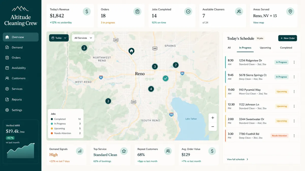Screen dimensions: 305x171
Task: Click the dollar icon on Today's Revenue card
Action: tap(87, 11)
